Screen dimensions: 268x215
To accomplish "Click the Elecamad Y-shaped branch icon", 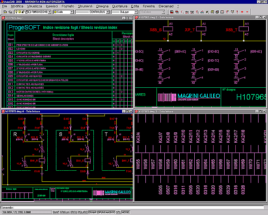I will tap(227, 12).
